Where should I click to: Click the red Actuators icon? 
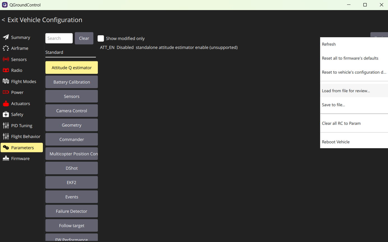pos(6,104)
